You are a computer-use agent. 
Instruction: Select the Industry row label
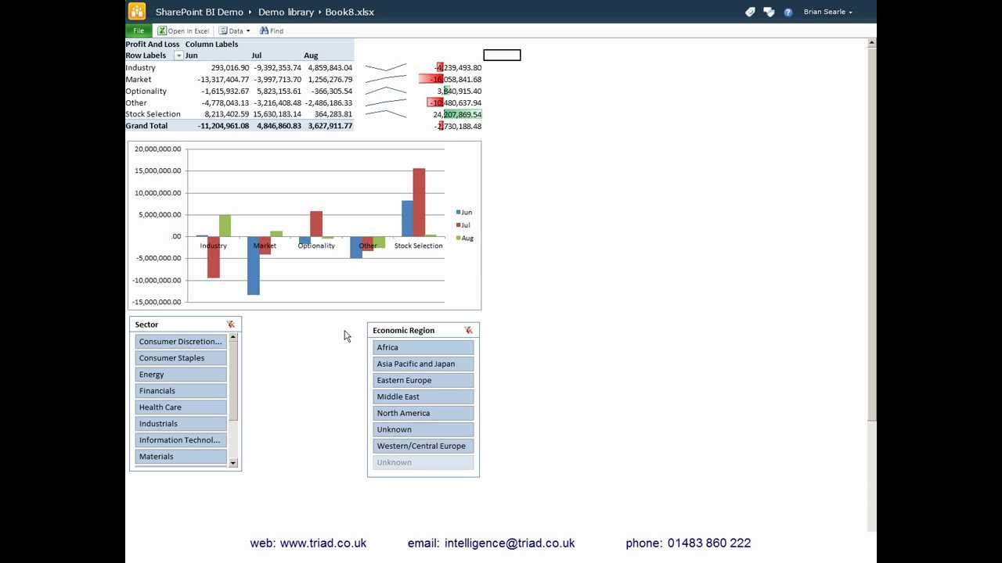pyautogui.click(x=141, y=68)
